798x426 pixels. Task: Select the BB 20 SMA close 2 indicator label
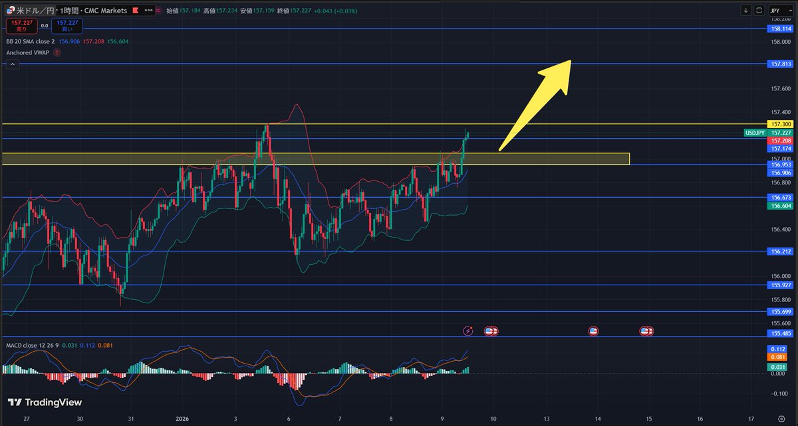click(x=31, y=41)
